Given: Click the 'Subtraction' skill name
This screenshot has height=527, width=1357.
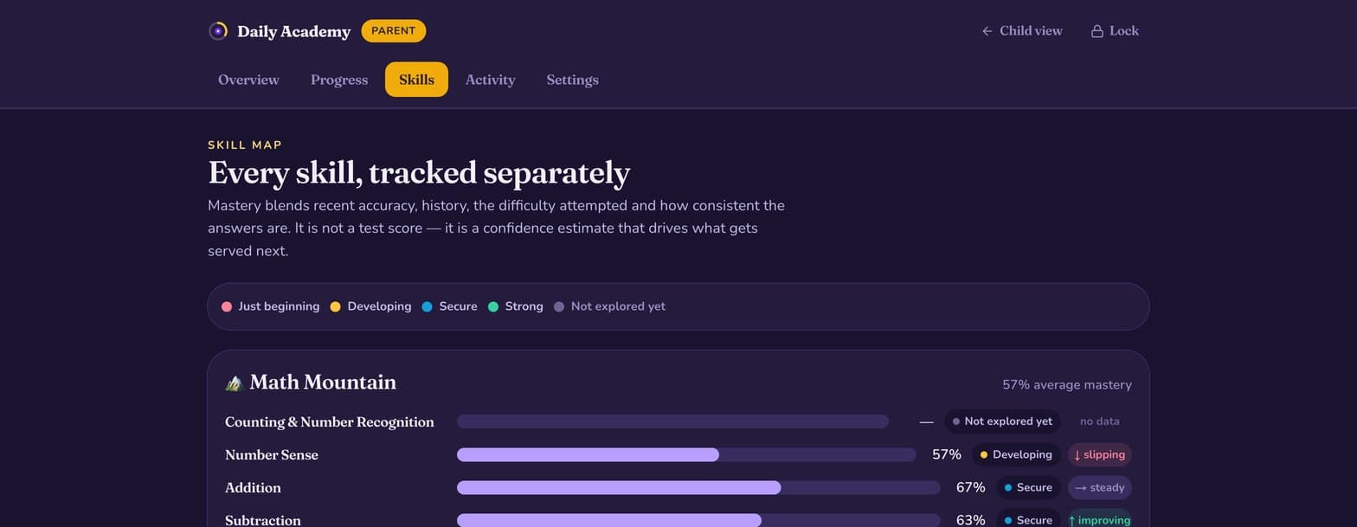Looking at the screenshot, I should (x=263, y=520).
